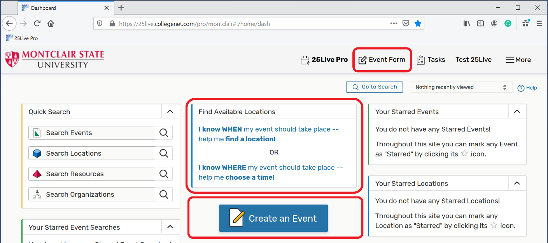Click the Create an Event button

click(x=273, y=219)
